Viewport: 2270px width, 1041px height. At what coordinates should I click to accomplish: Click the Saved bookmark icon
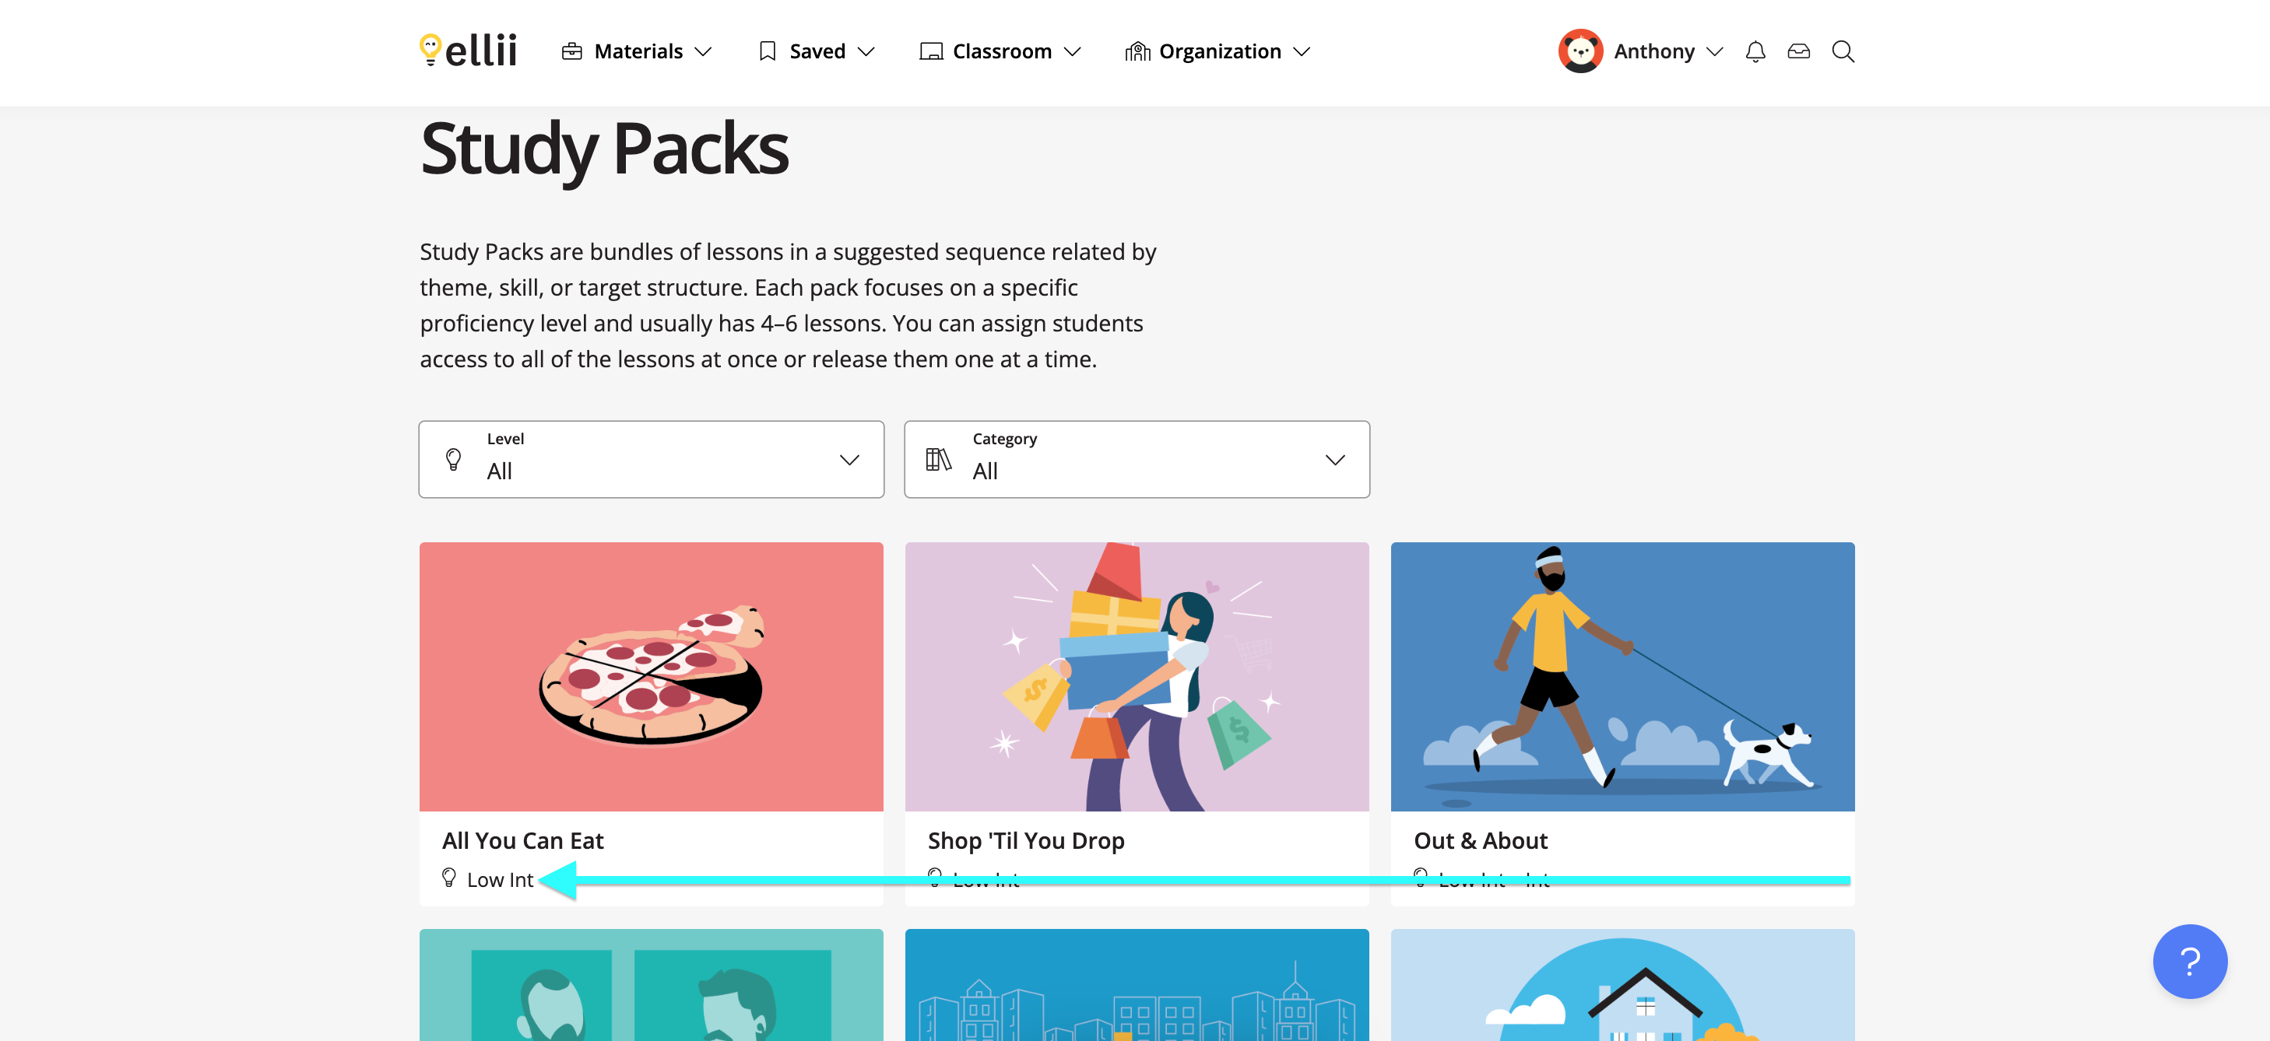(x=768, y=51)
